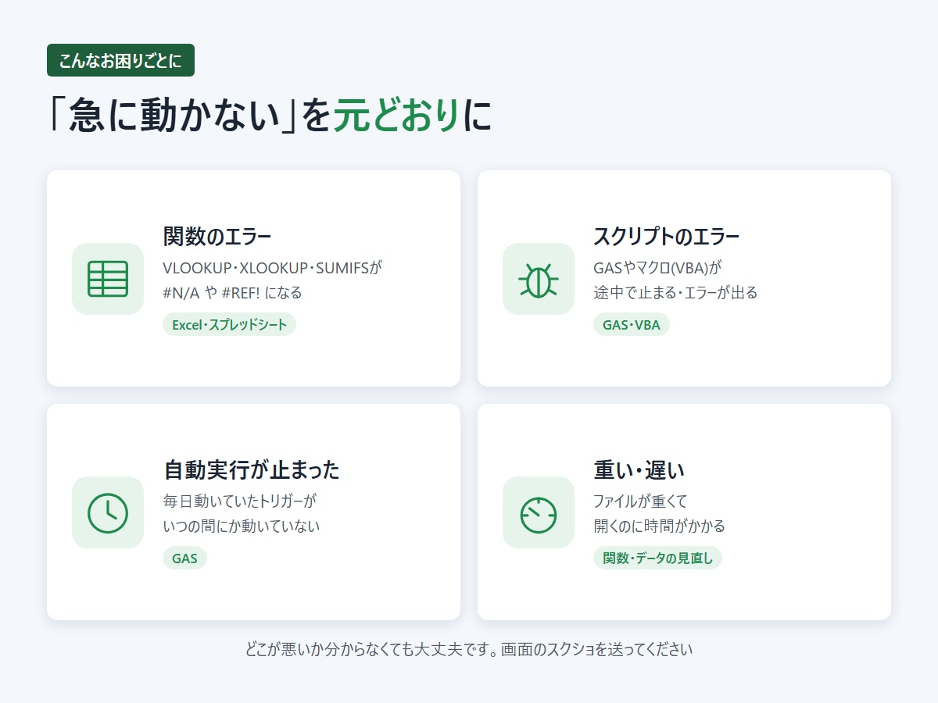Click the Excel・スプレッドシート tag
This screenshot has height=703, width=938.
click(x=229, y=324)
